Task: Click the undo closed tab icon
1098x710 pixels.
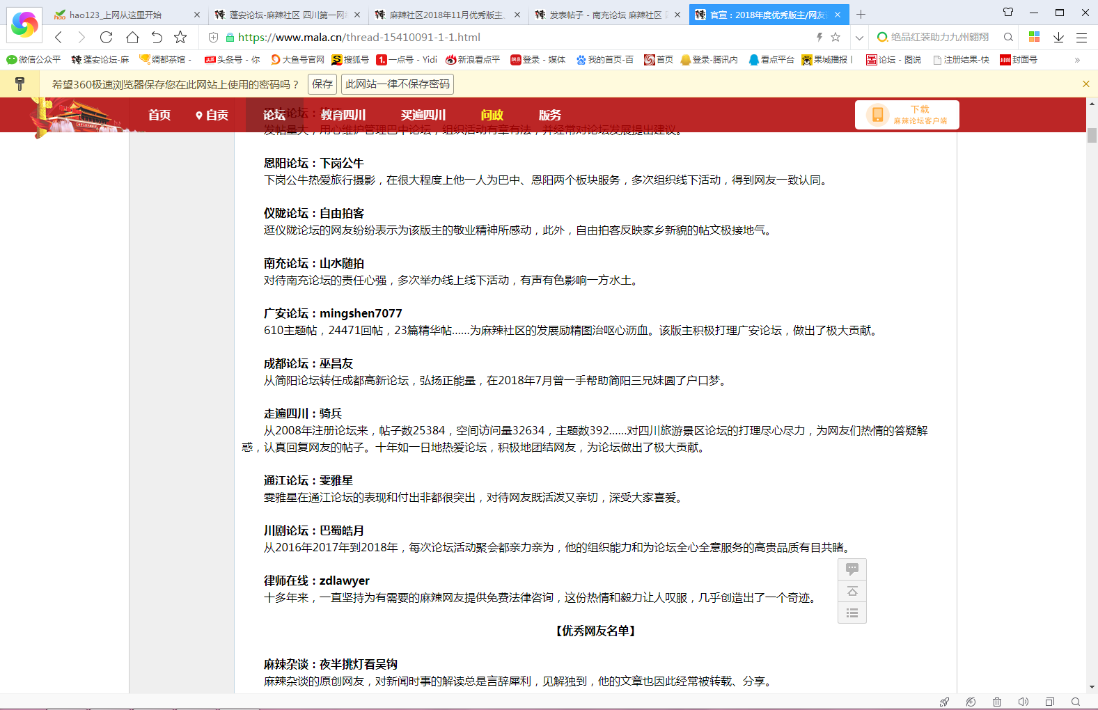Action: [157, 38]
